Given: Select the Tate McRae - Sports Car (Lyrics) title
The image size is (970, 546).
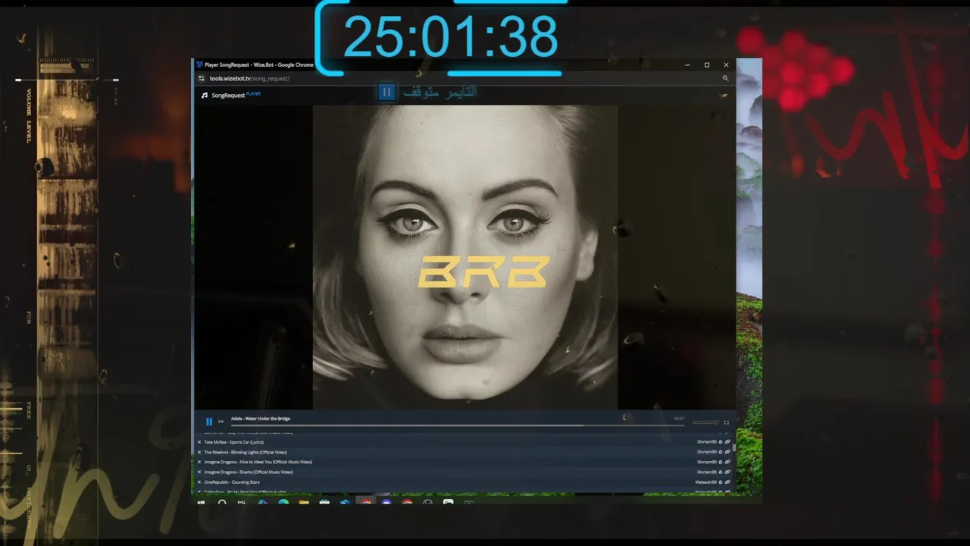Looking at the screenshot, I should pos(234,442).
